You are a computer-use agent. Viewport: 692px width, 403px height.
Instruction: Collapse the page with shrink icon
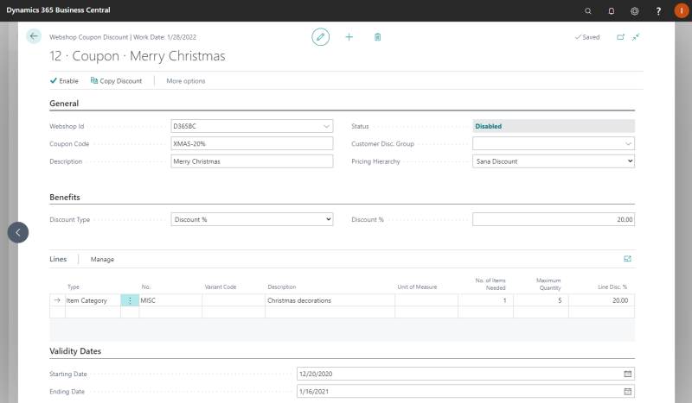pos(636,37)
